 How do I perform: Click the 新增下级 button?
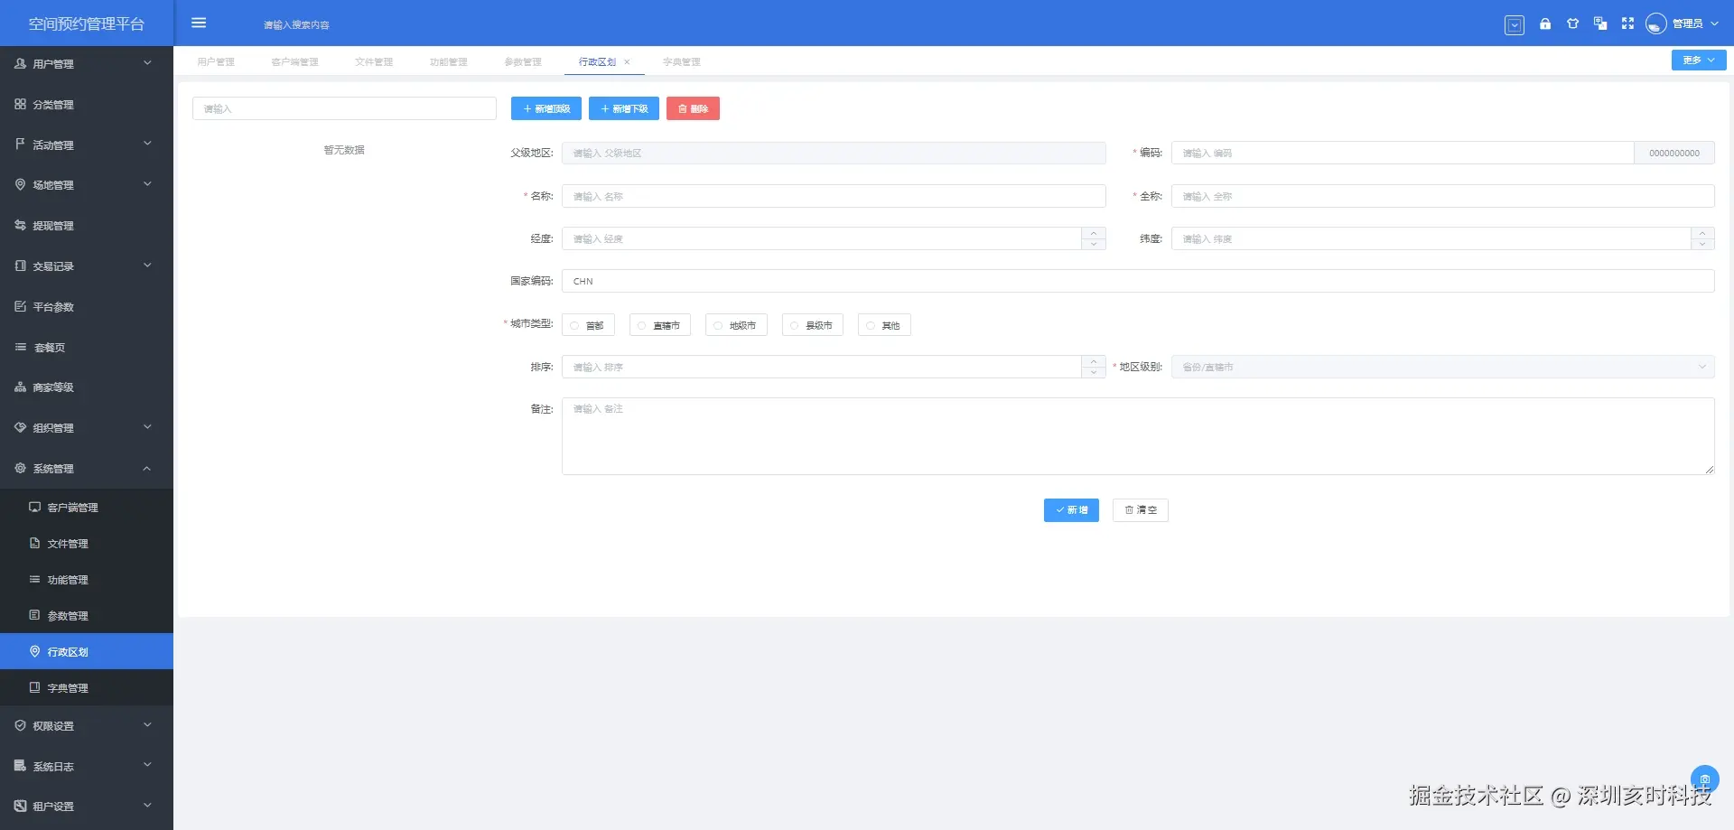(x=624, y=108)
